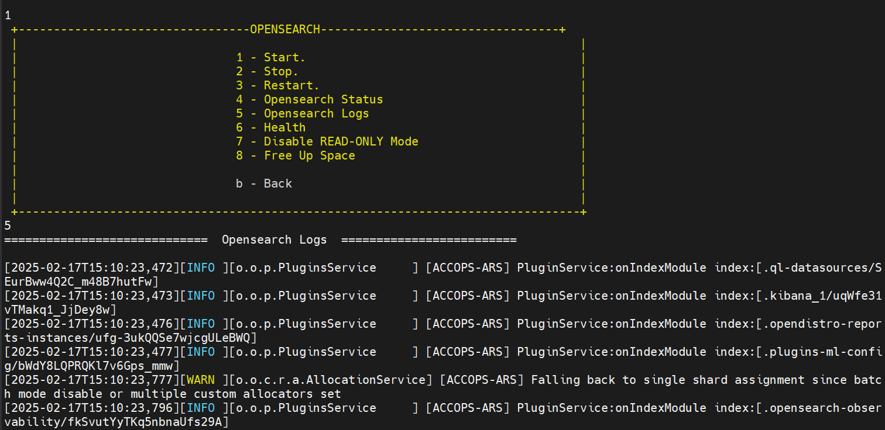Click the entered "5" above the logs heading
The height and width of the screenshot is (430, 885).
(8, 226)
